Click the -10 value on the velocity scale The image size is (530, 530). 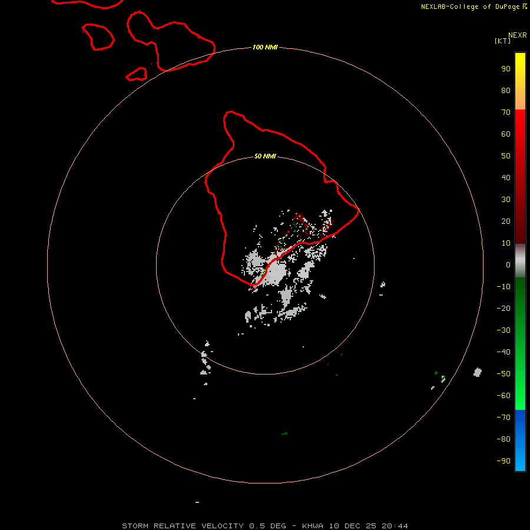pyautogui.click(x=503, y=287)
